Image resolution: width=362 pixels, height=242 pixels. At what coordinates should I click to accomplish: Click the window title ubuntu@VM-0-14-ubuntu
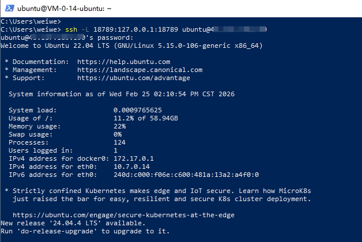pos(62,8)
